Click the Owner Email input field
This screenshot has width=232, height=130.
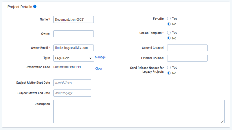pyautogui.click(x=74, y=48)
